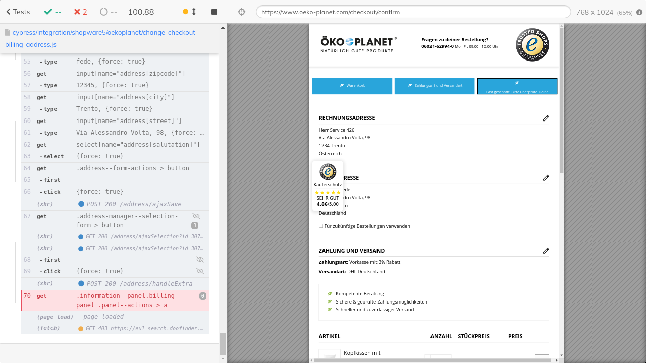
Task: Click the ÖKO PLANET logo
Action: (x=358, y=44)
